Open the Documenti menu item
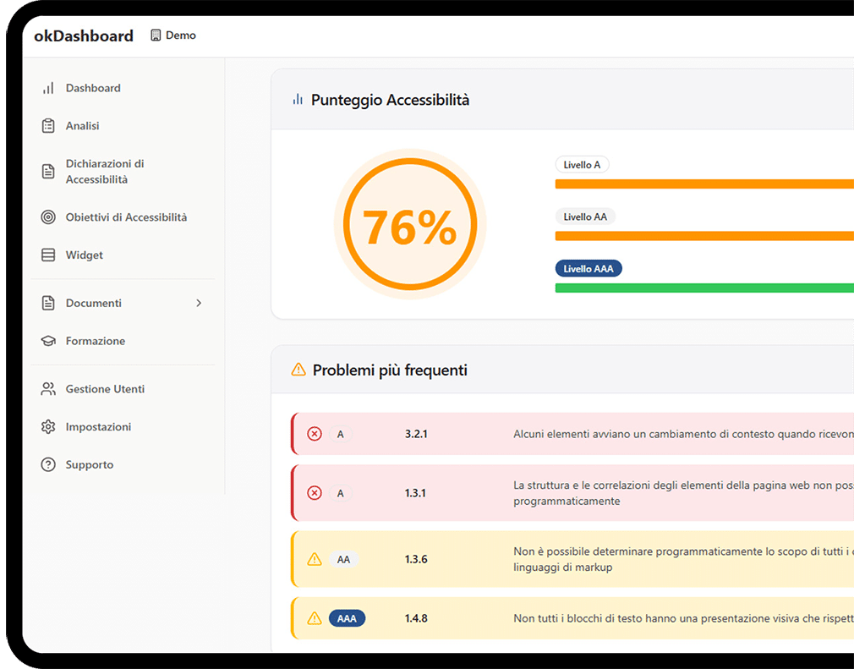The width and height of the screenshot is (854, 669). (93, 303)
